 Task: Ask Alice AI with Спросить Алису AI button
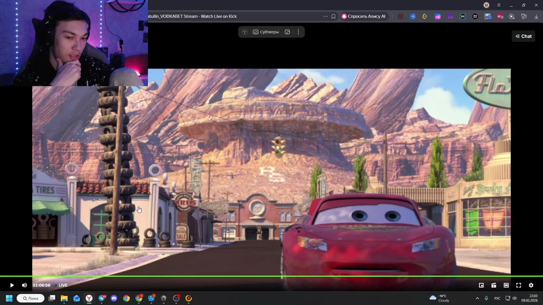tap(364, 17)
